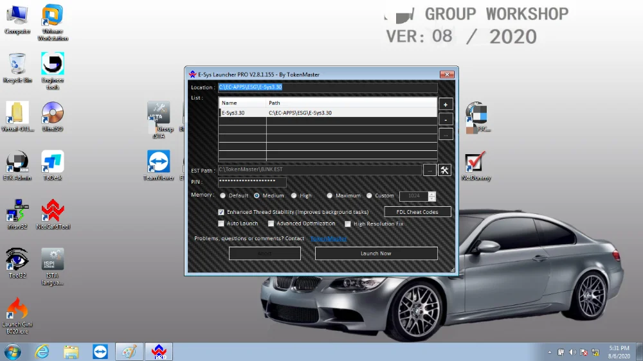Open ToDesk desktop shortcut
The width and height of the screenshot is (643, 361).
pos(53,166)
